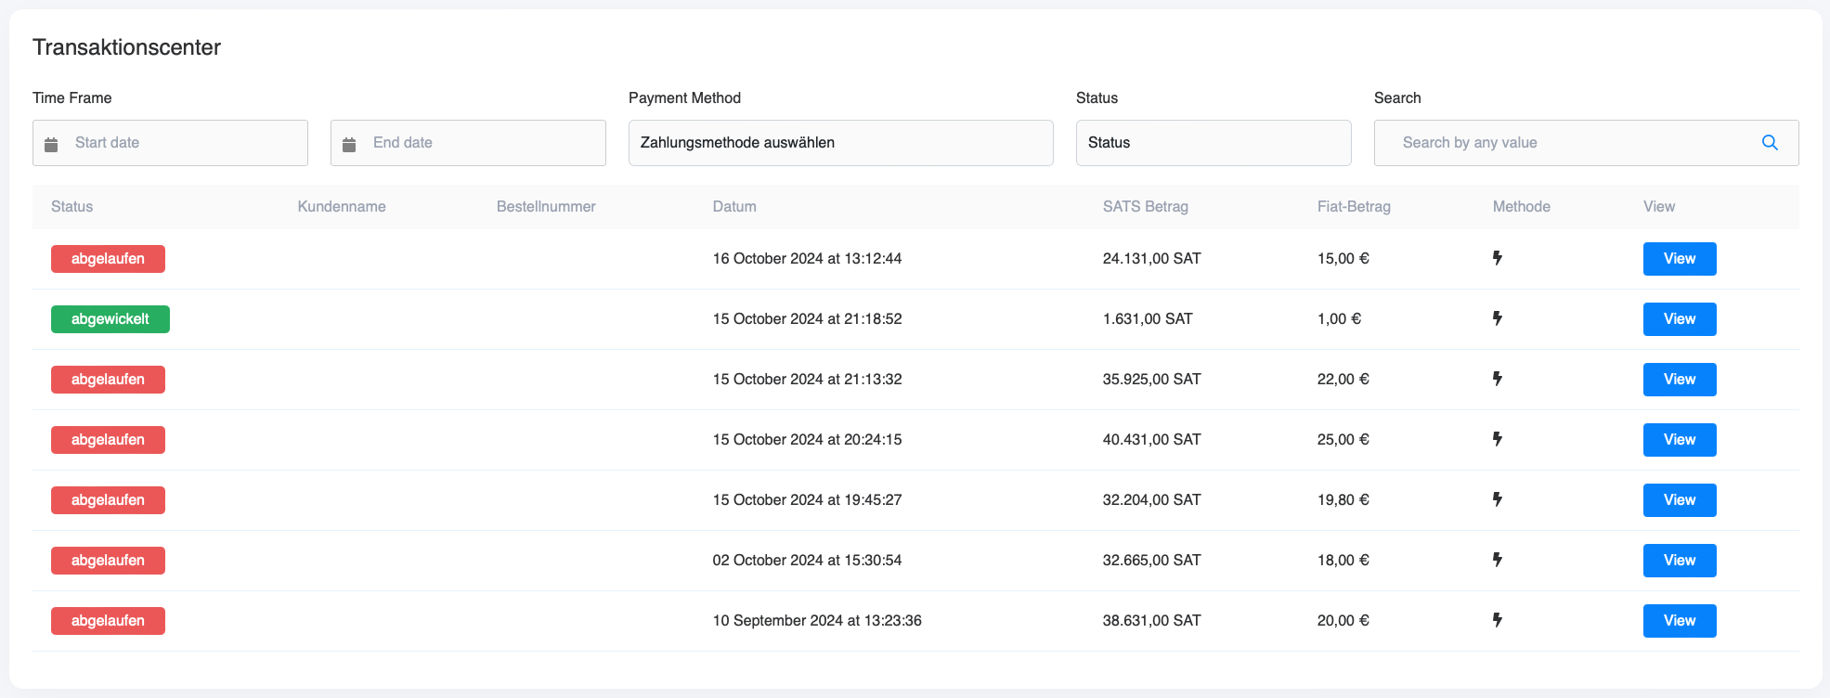Viewport: 1830px width, 698px height.
Task: Click the End date calendar icon
Action: [349, 144]
